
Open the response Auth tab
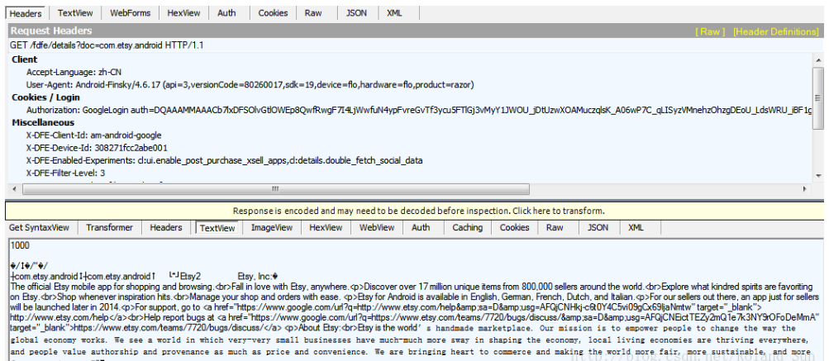point(421,228)
